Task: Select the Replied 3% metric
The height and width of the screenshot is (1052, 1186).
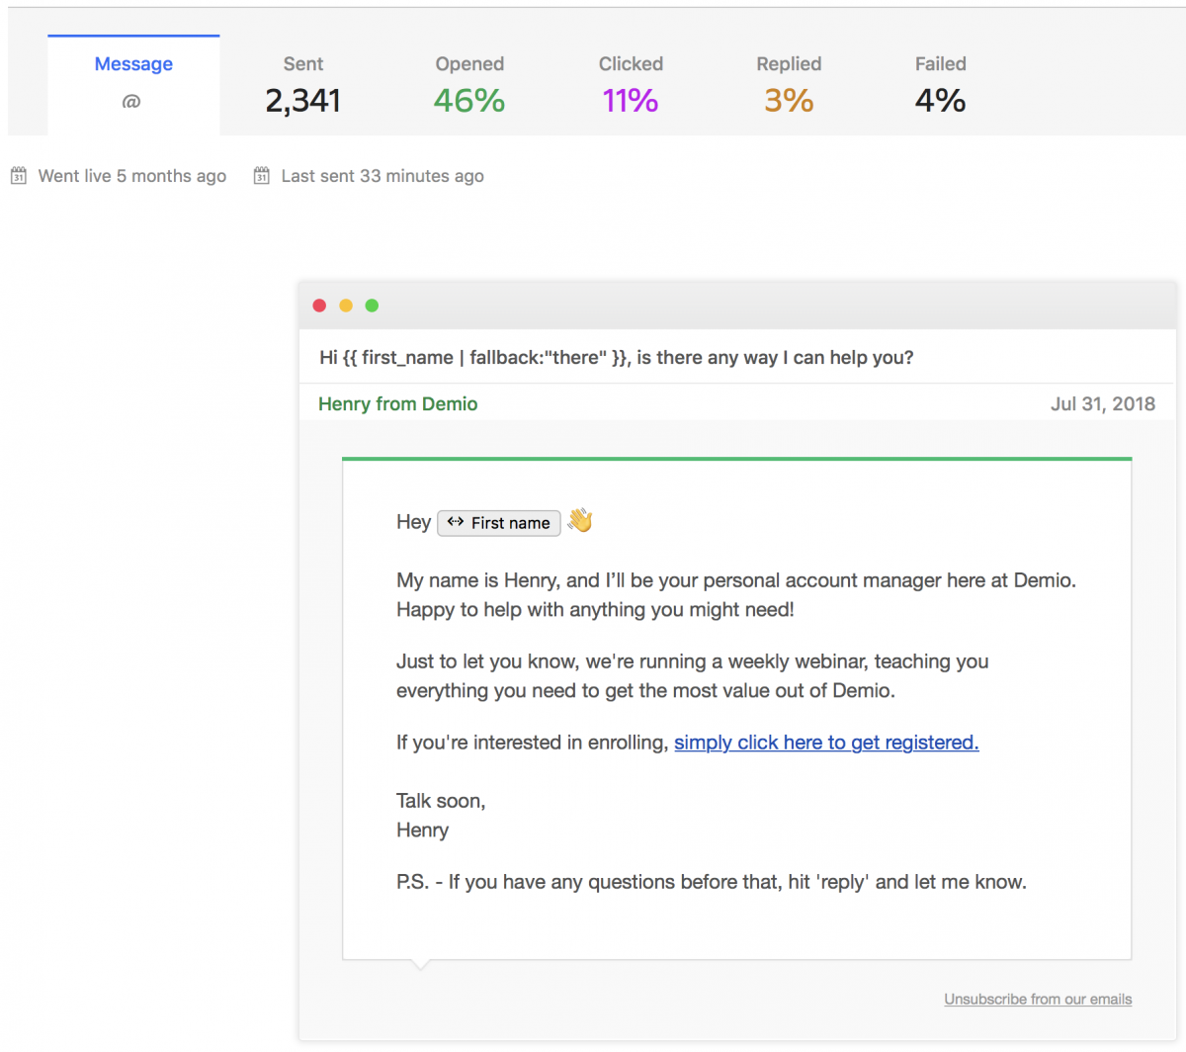Action: coord(788,84)
